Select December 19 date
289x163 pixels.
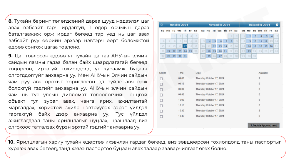pyautogui.click(x=266, y=46)
